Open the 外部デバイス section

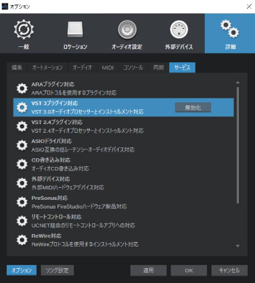pyautogui.click(x=179, y=34)
